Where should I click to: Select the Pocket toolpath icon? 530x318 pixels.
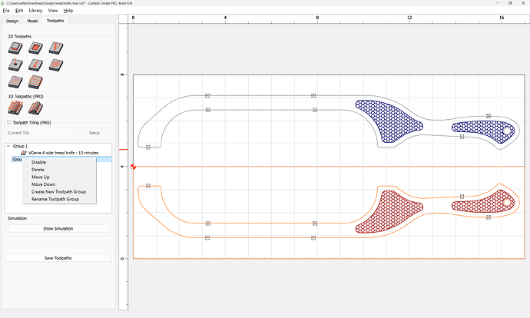(x=35, y=48)
